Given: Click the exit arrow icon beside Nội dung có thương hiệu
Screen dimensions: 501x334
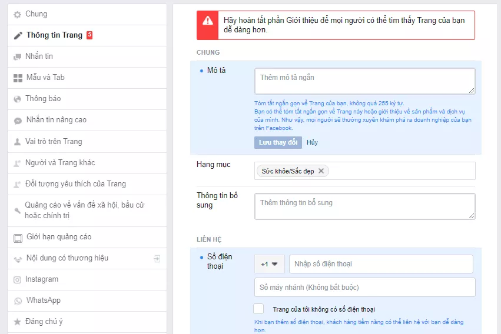Looking at the screenshot, I should tap(157, 258).
